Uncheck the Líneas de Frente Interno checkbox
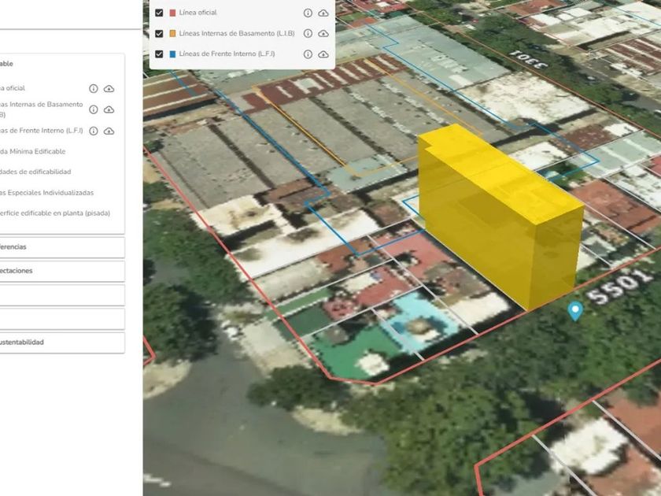This screenshot has height=496, width=661. click(x=159, y=54)
